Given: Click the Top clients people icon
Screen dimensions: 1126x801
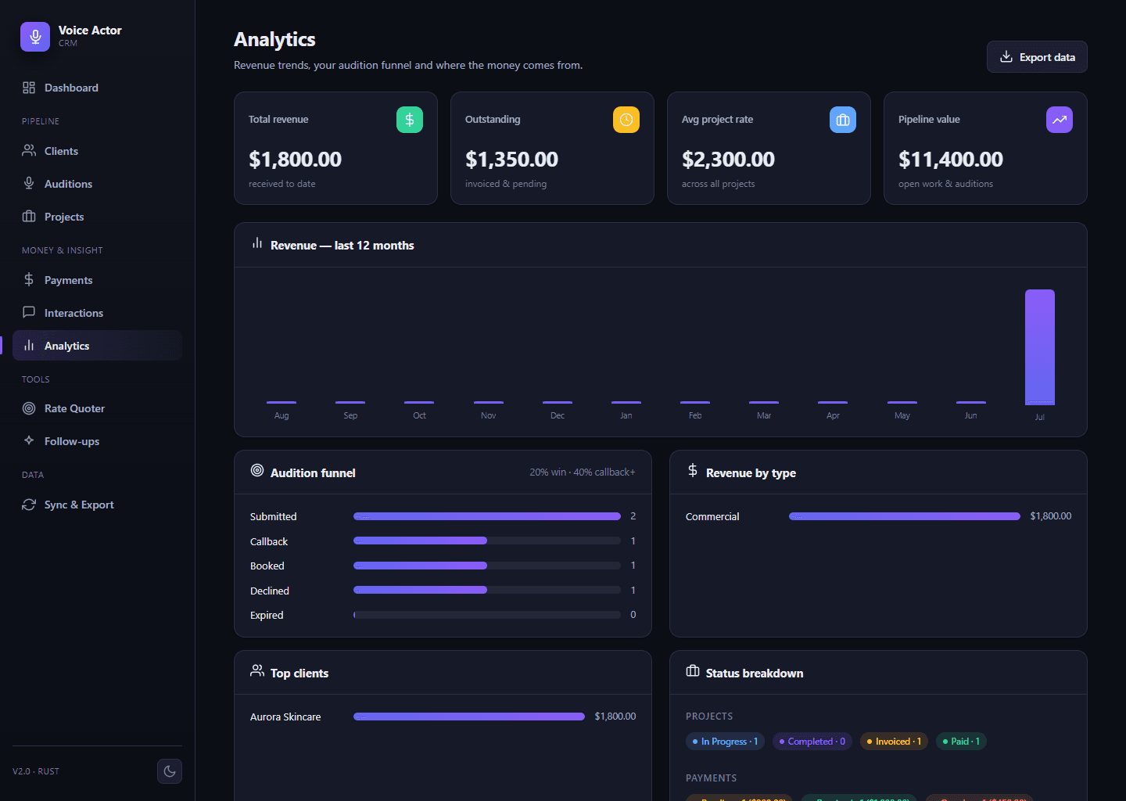Looking at the screenshot, I should [x=257, y=671].
